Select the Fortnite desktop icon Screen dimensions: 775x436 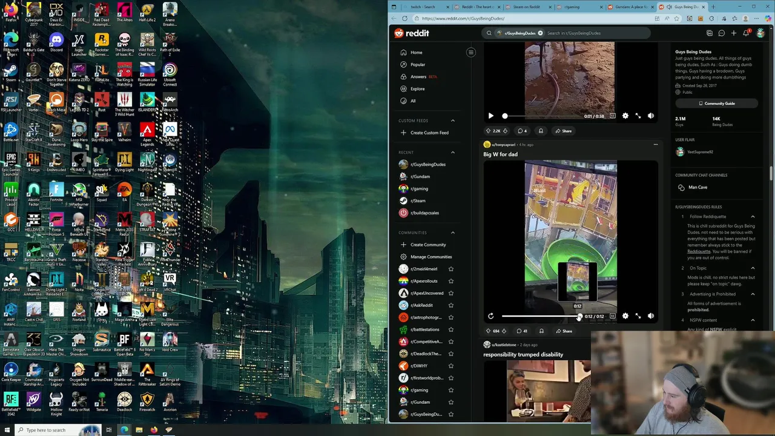(x=56, y=193)
